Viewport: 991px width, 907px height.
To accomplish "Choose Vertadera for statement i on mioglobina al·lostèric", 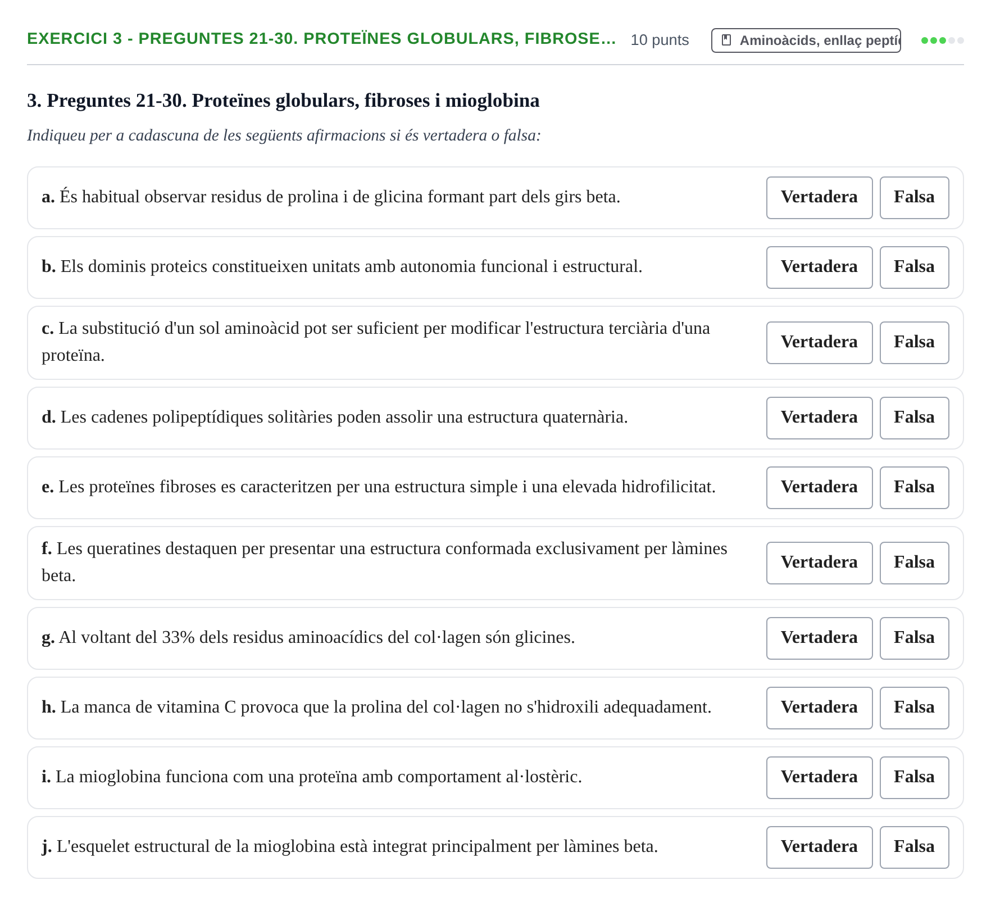I will point(819,778).
